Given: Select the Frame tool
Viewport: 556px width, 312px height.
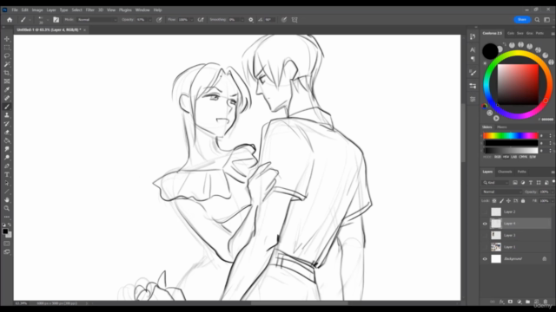Looking at the screenshot, I should [7, 81].
